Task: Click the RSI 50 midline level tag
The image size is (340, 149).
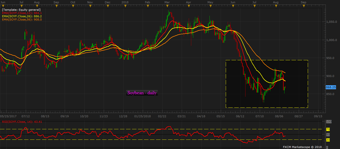Action: click(328, 134)
